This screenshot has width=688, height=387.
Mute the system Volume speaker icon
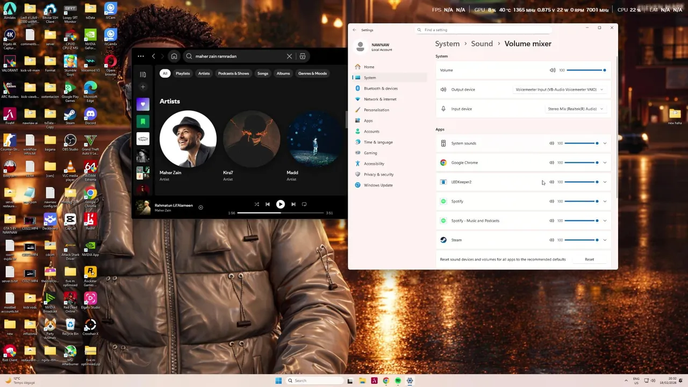click(x=553, y=70)
